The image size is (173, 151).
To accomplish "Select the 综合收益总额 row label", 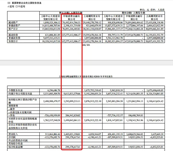I will (15, 147).
